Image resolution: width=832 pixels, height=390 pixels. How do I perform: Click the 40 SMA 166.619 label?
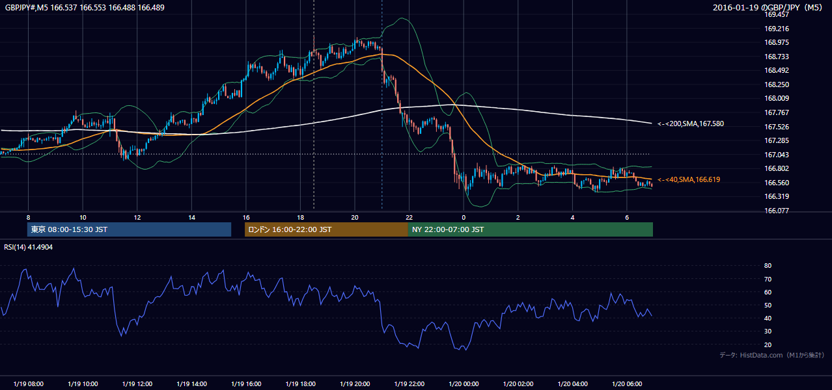(689, 179)
